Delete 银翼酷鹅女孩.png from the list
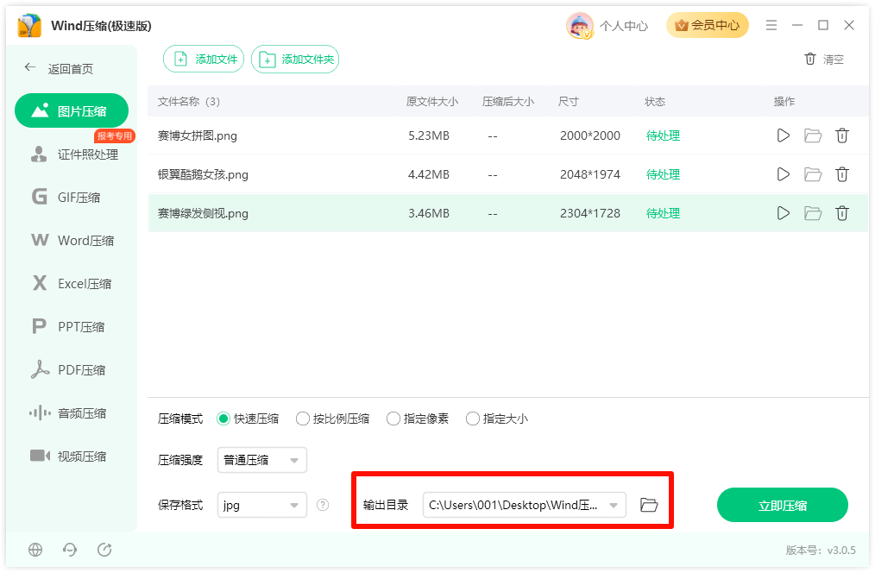 (x=842, y=174)
